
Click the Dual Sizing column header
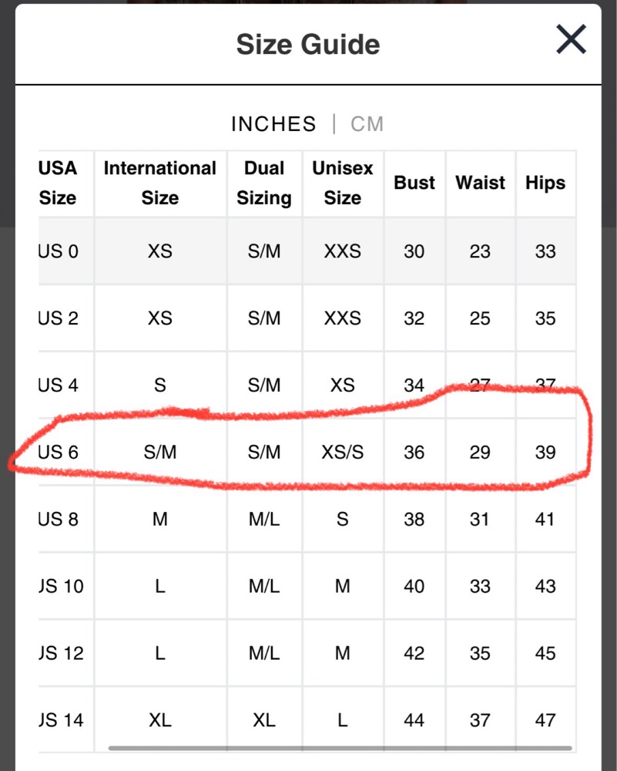(x=264, y=183)
